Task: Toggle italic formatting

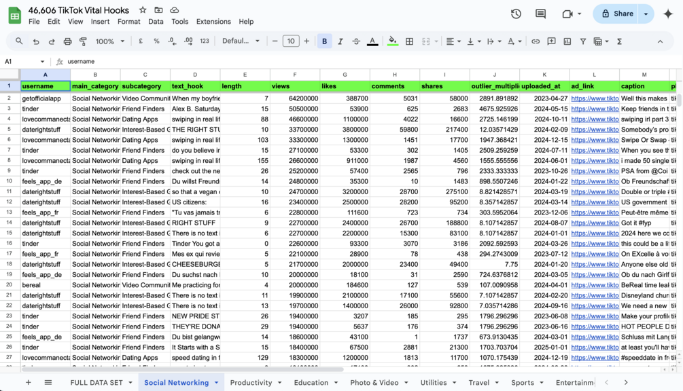Action: point(340,41)
